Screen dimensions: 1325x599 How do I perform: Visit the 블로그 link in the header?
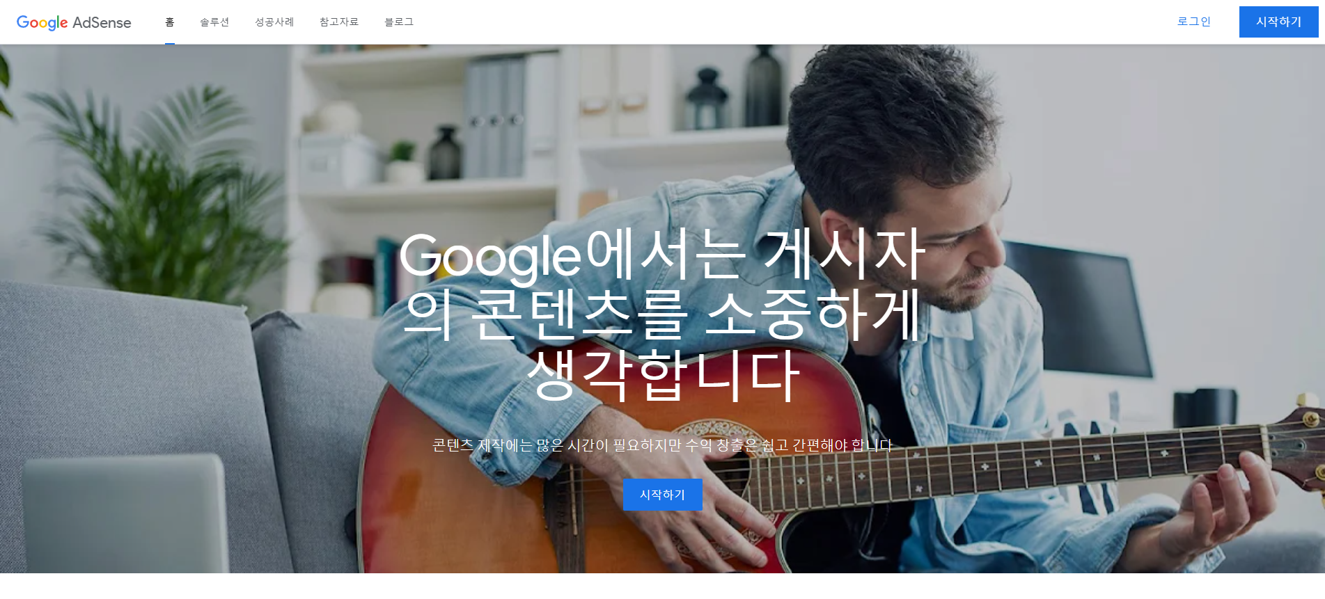pos(399,22)
